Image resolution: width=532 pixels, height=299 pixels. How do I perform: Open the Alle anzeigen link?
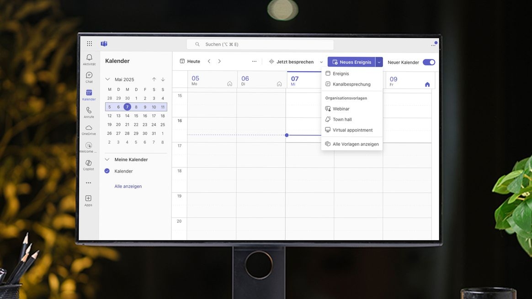[x=128, y=186]
